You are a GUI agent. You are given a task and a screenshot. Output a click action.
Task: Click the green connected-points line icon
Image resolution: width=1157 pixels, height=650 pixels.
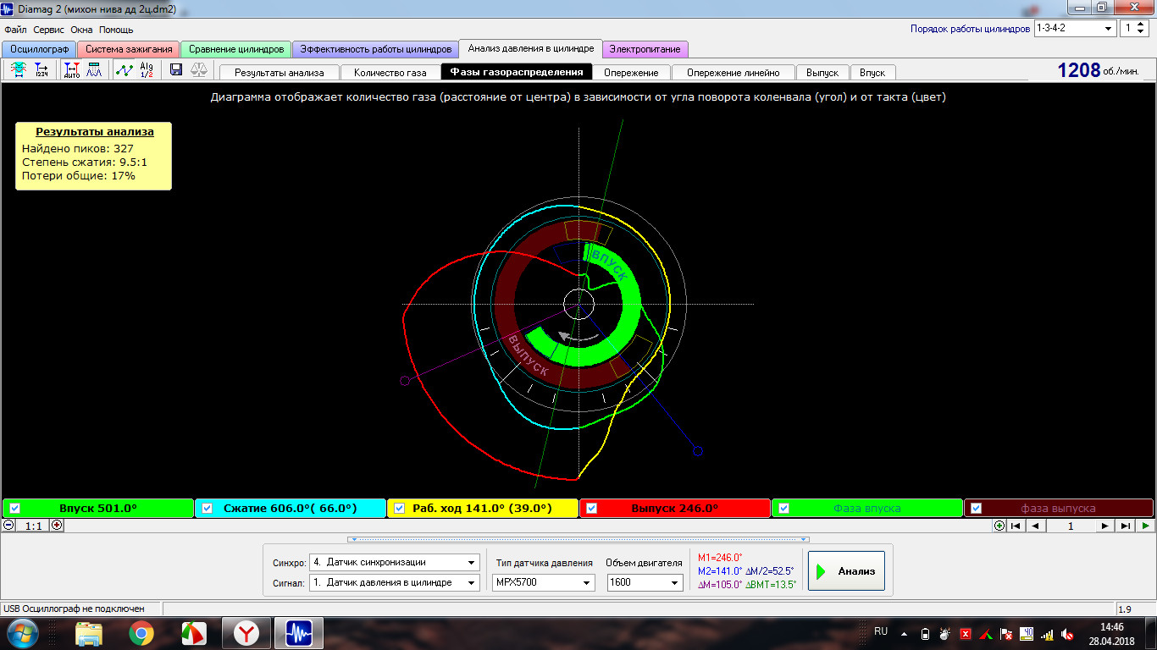[x=125, y=70]
